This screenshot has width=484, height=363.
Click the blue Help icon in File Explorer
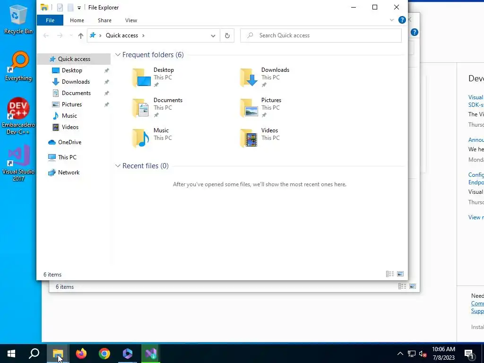click(x=402, y=20)
